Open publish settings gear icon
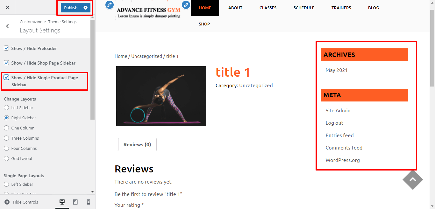The image size is (435, 209). [85, 8]
